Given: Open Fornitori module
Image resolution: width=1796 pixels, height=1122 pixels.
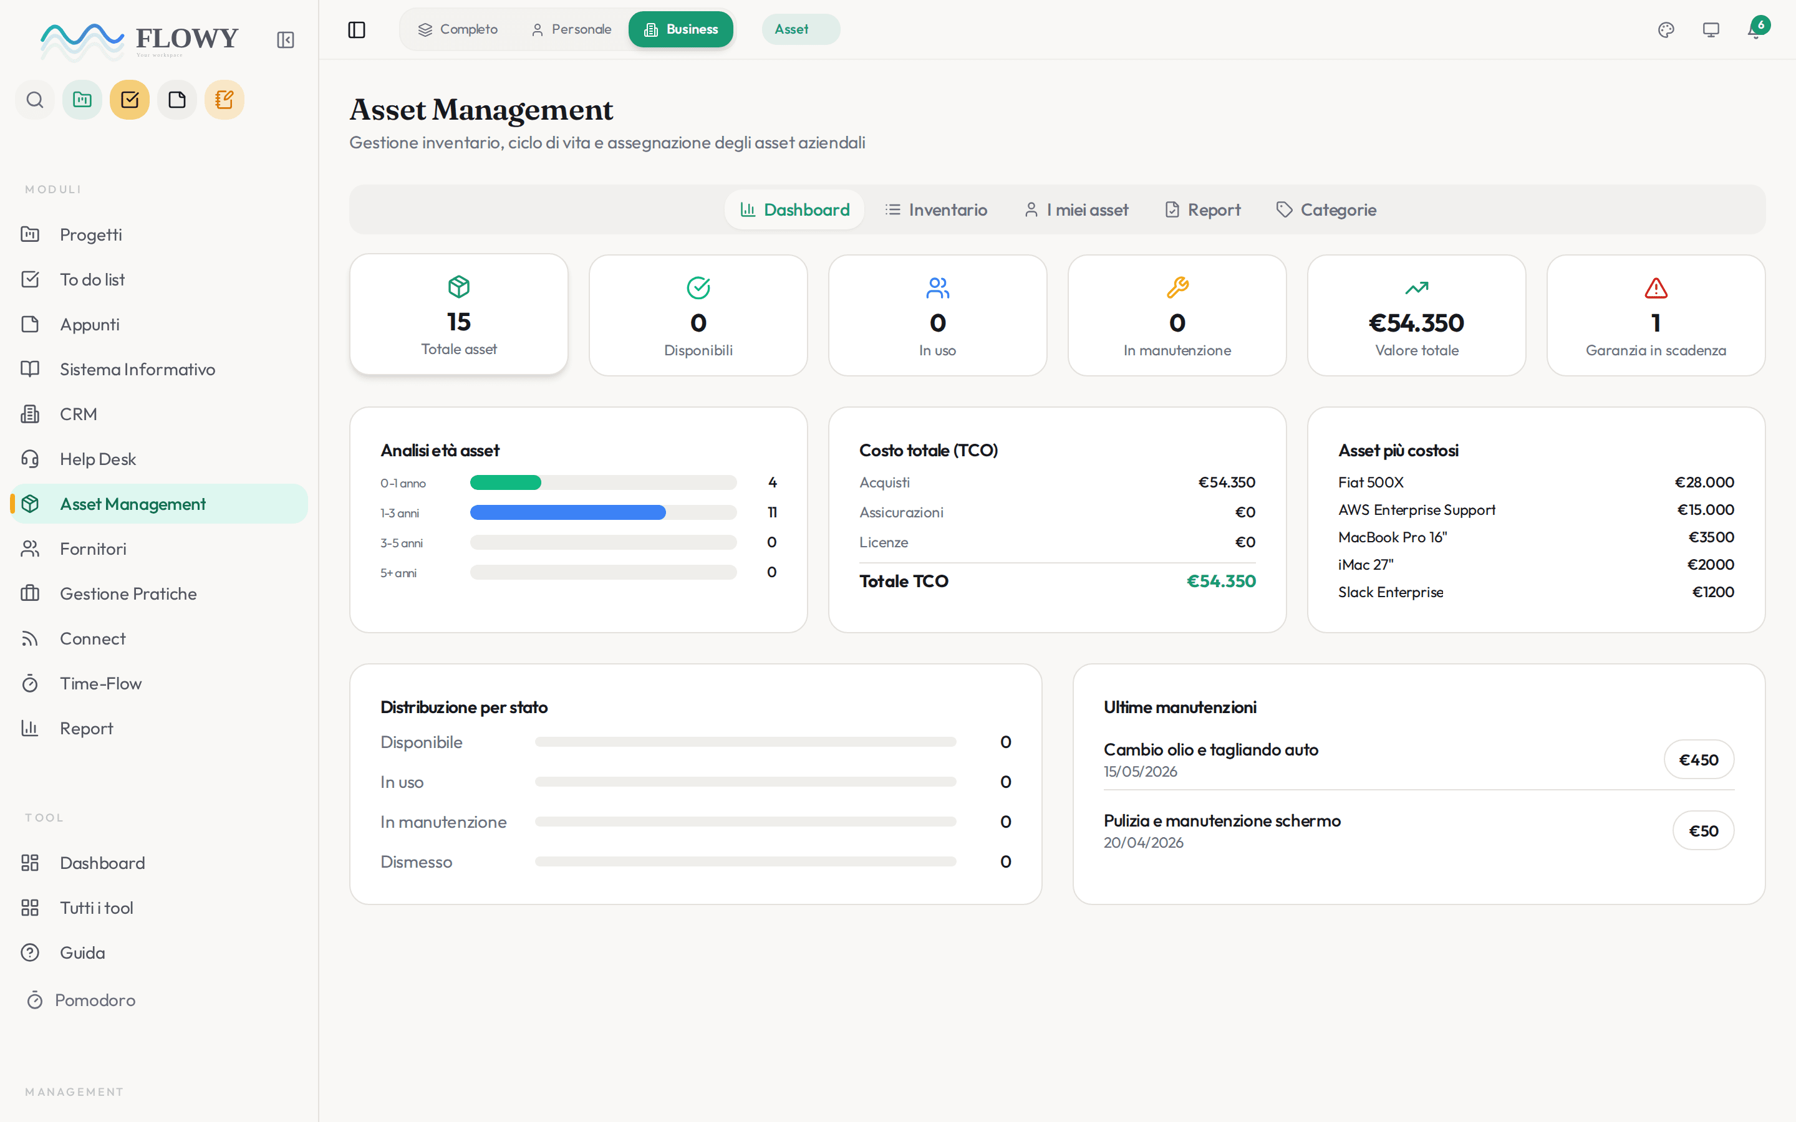Looking at the screenshot, I should coord(159,549).
